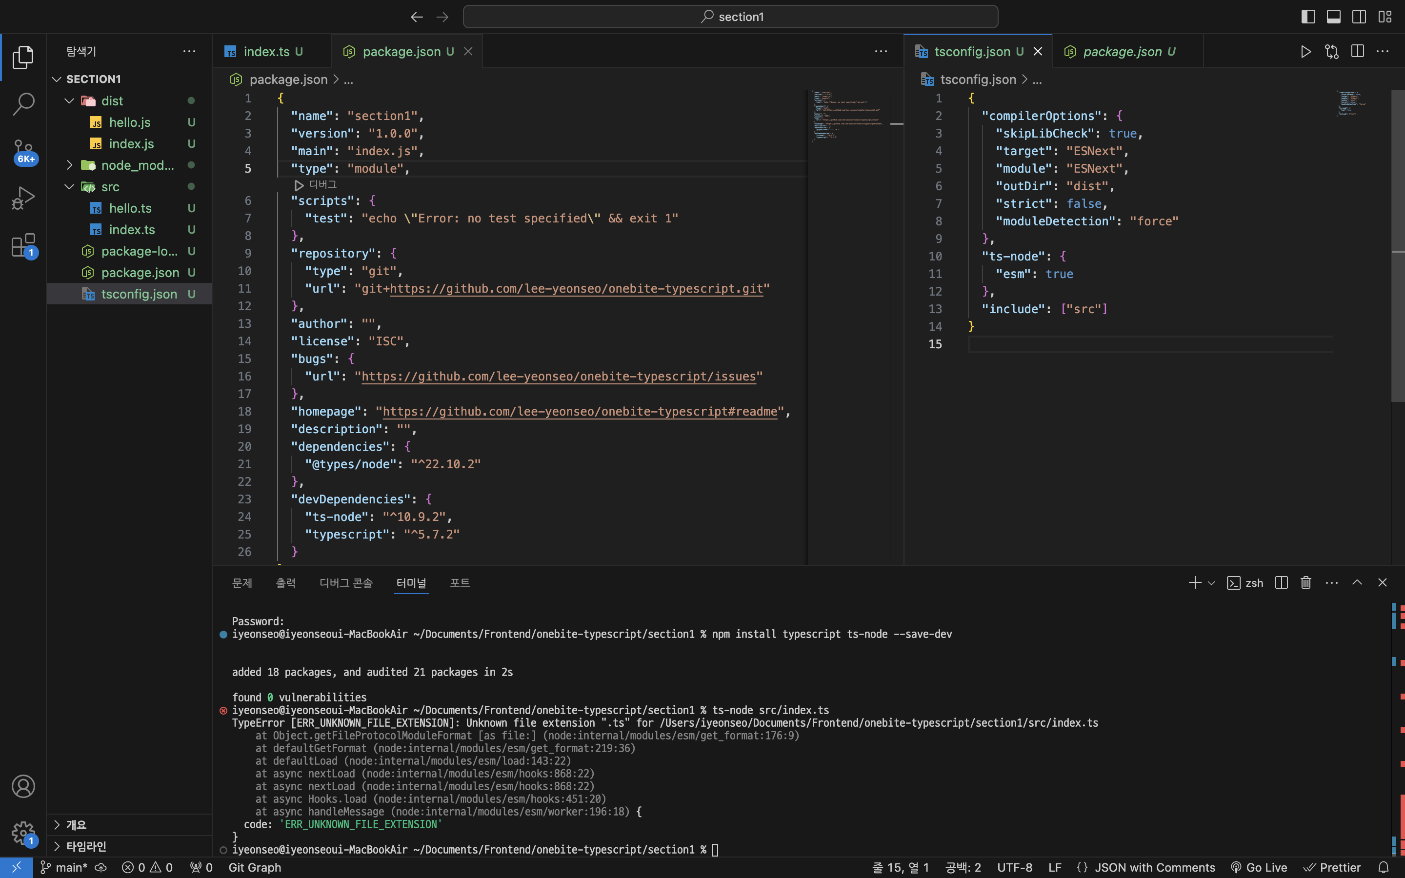This screenshot has height=878, width=1405.
Task: Open terminal panel more actions
Action: (x=1332, y=582)
